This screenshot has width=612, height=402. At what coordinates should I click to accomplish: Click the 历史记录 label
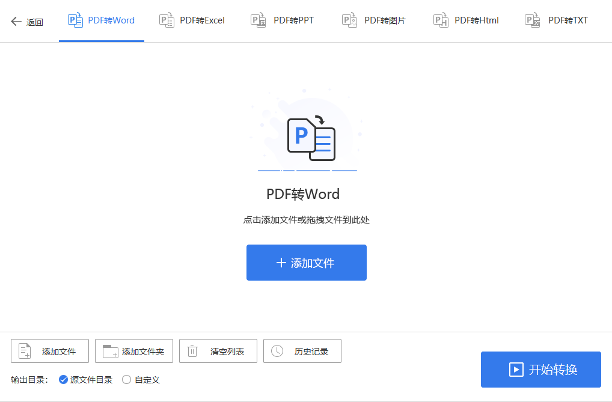pyautogui.click(x=311, y=352)
